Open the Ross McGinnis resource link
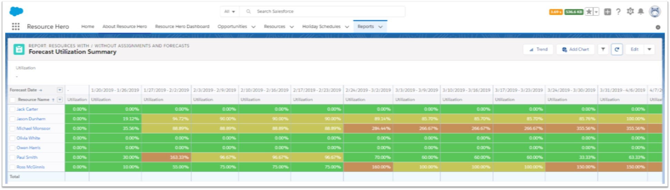Viewport: 670px width, 190px height. coord(31,167)
